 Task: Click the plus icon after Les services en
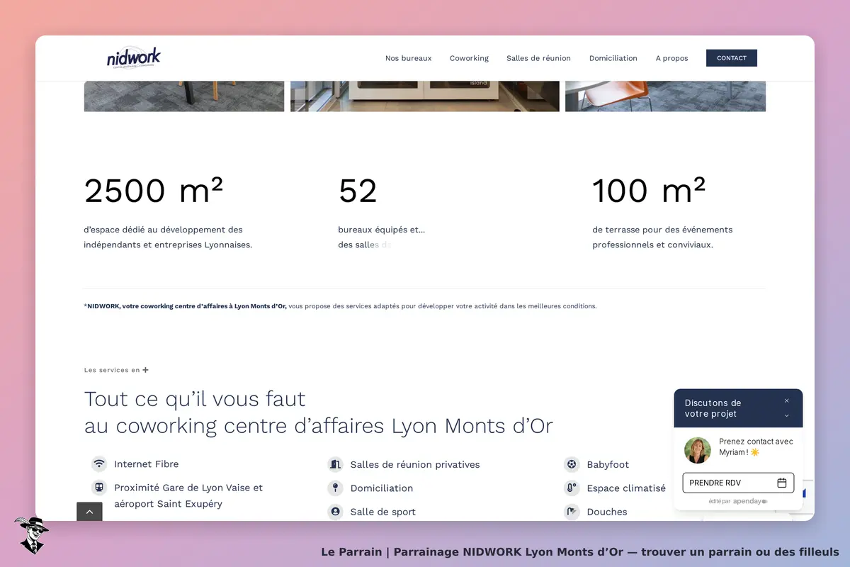pos(145,369)
